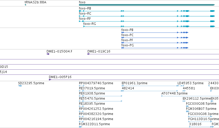Image resolution: width=219 pixels, height=128 pixels.
Task: Open the RE55470.5prime EST
Action: coord(101,101)
